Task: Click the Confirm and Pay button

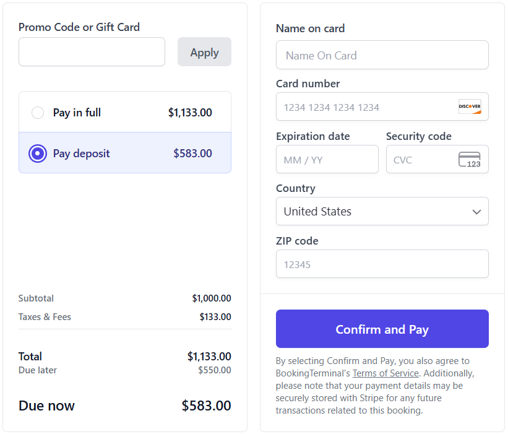Action: [x=382, y=329]
